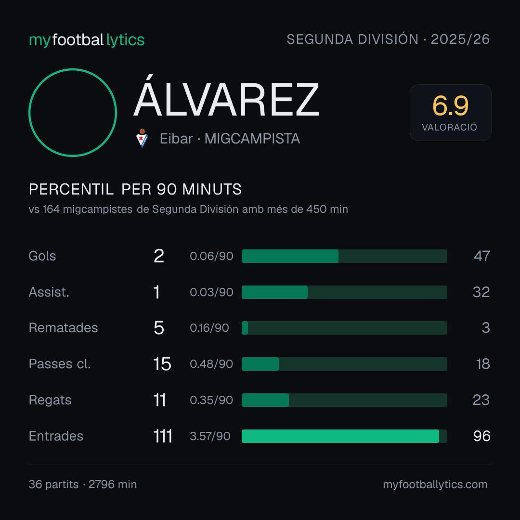Click the Passes cl. percentile bar
Image resolution: width=520 pixels, height=520 pixels.
coord(344,364)
